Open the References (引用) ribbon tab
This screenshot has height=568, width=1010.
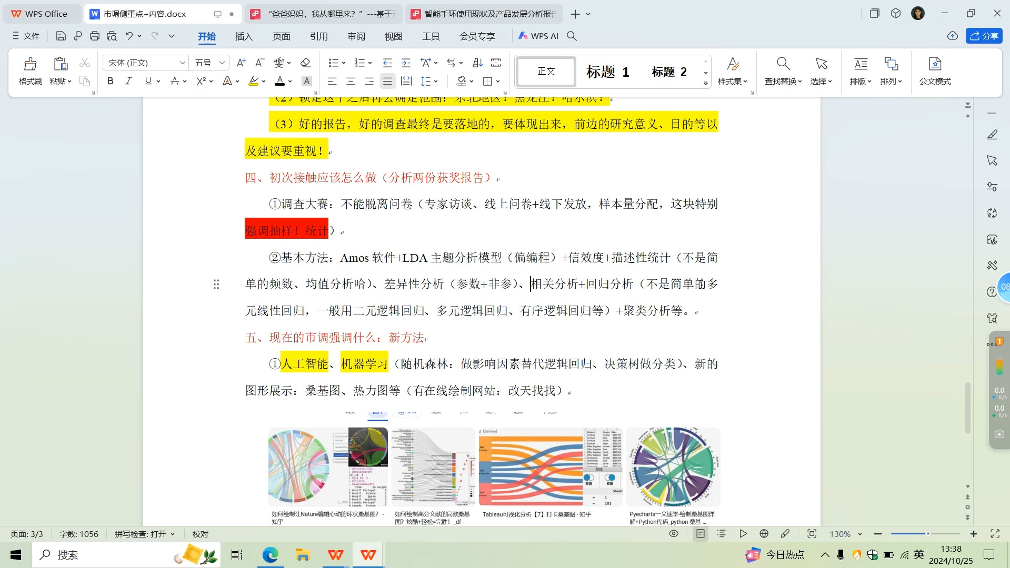pyautogui.click(x=318, y=36)
